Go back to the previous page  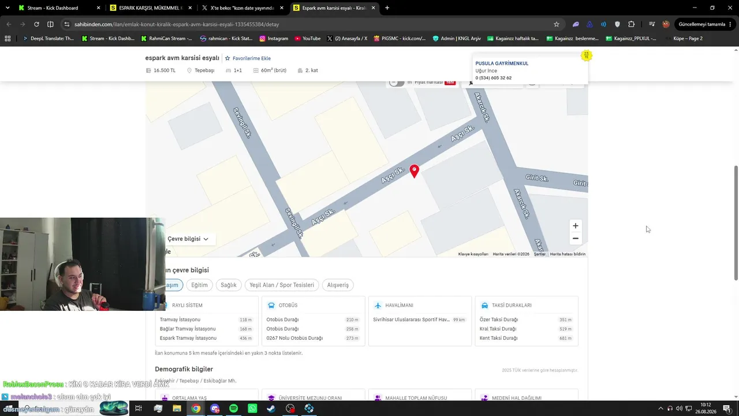(x=9, y=24)
